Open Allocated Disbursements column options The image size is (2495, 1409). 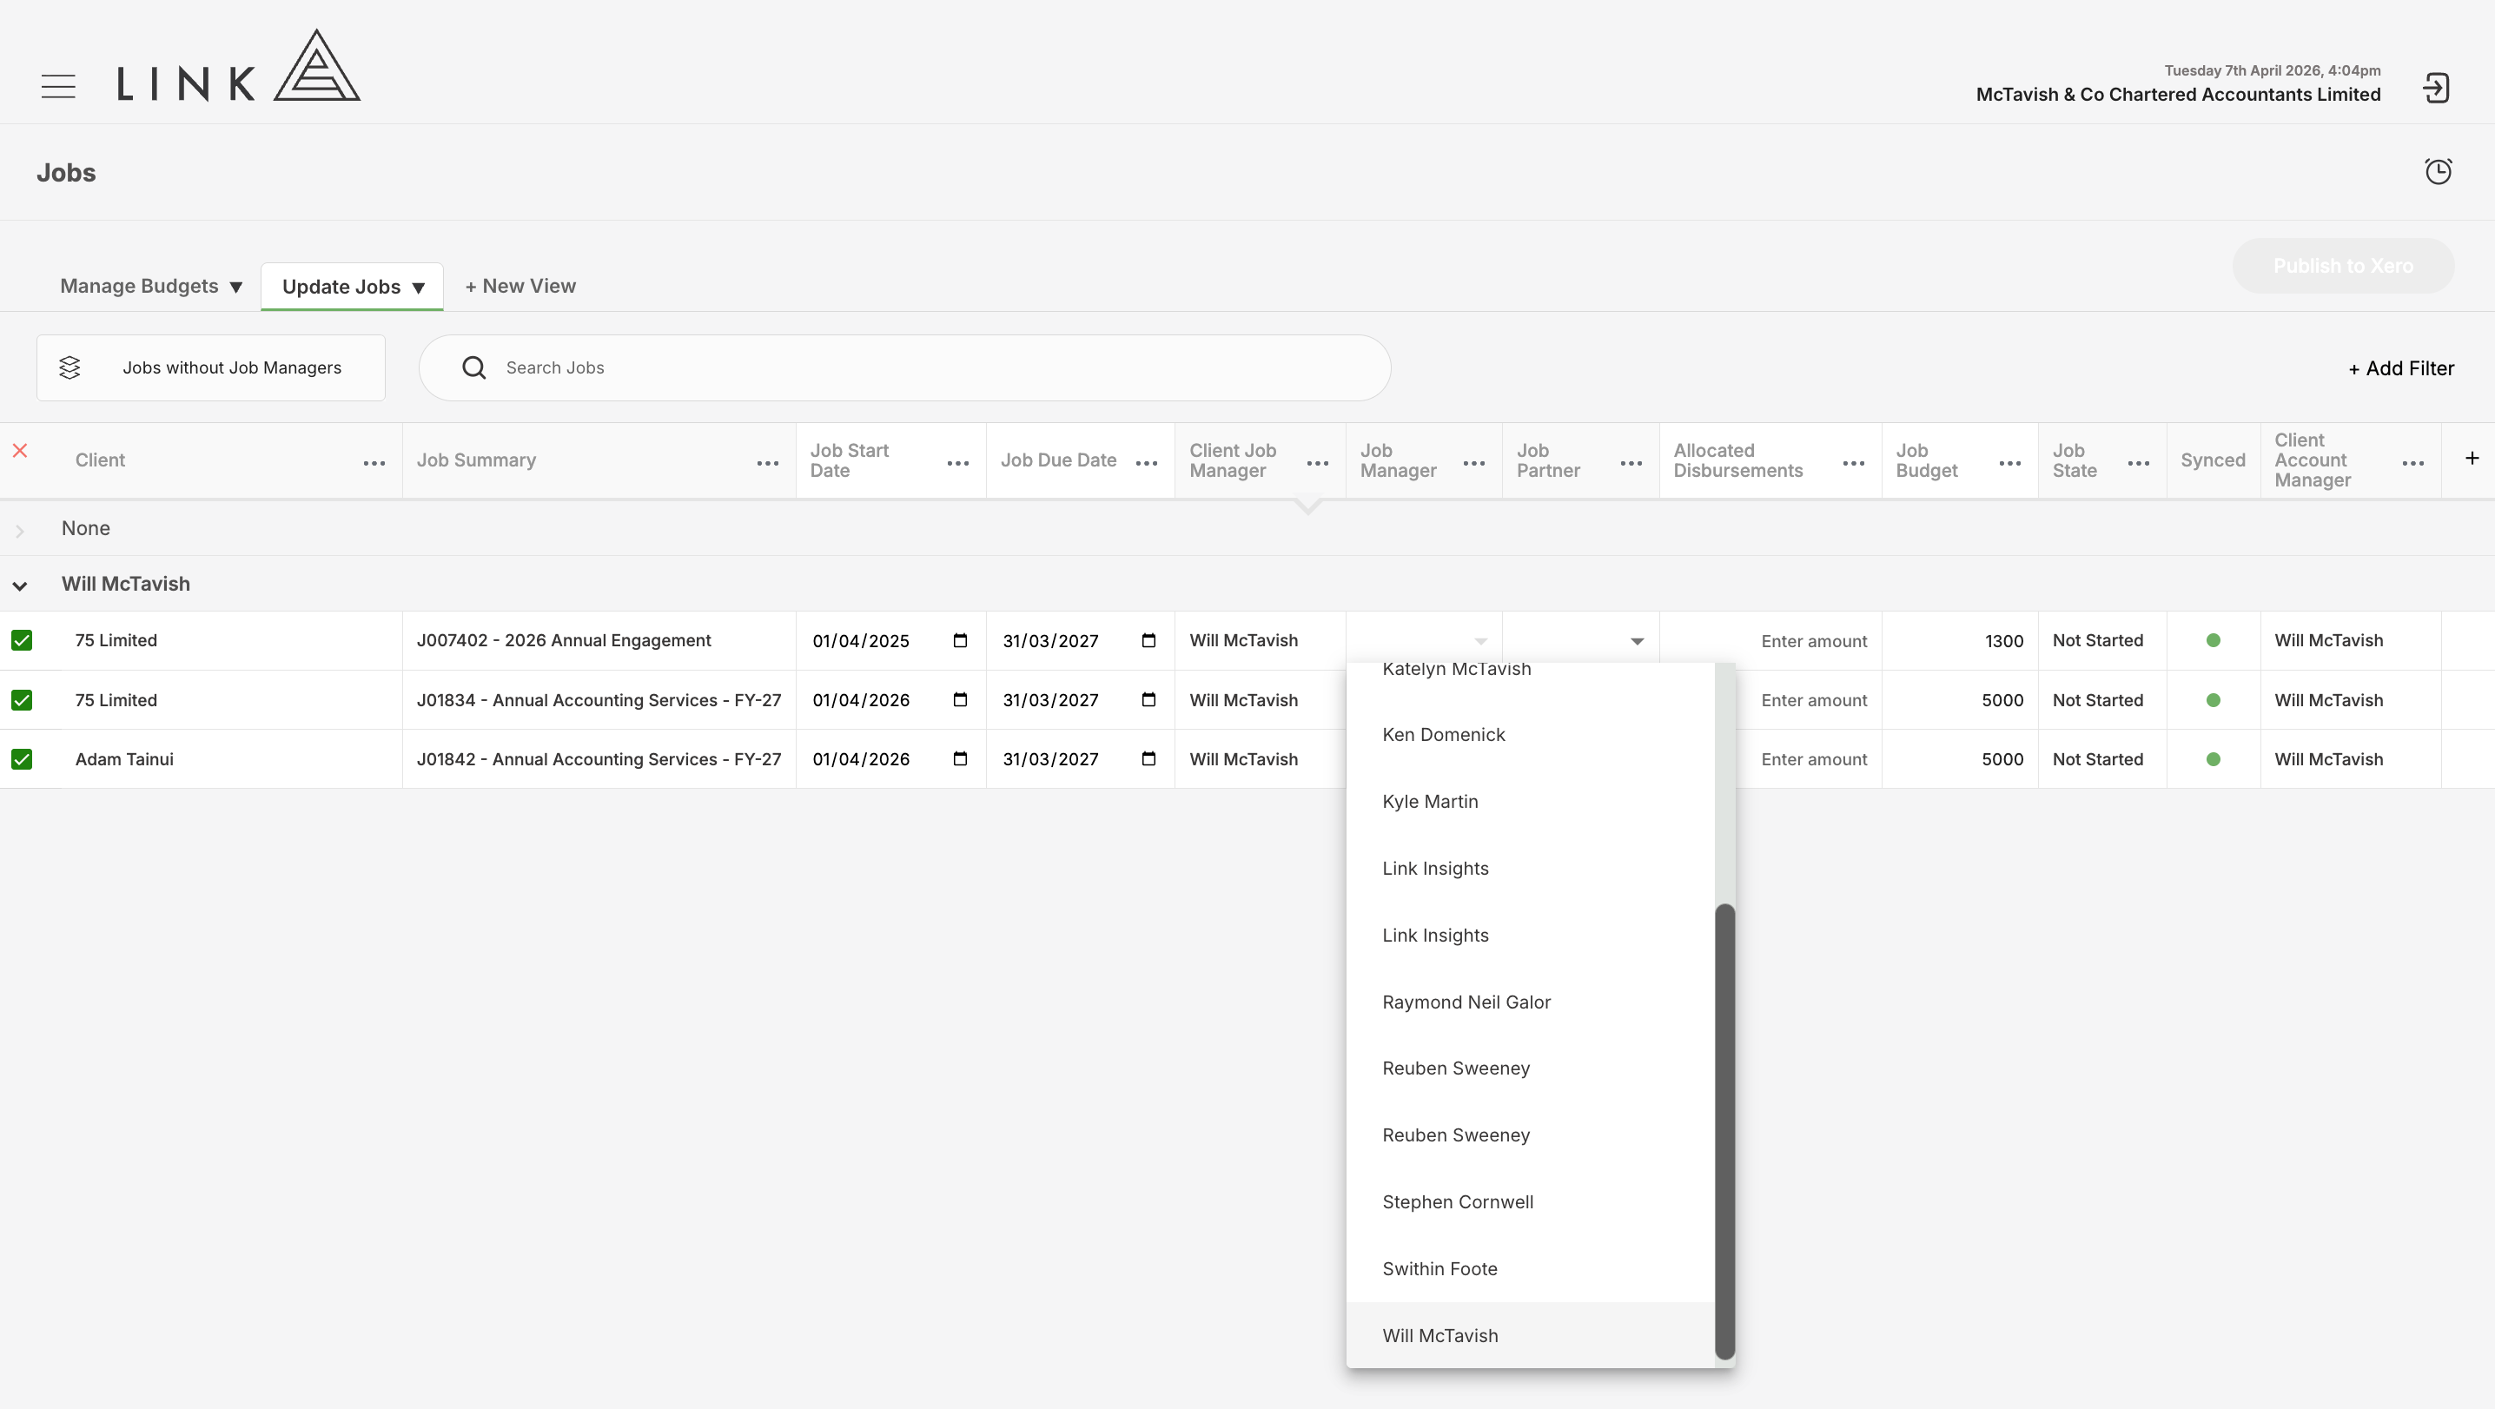click(1854, 464)
